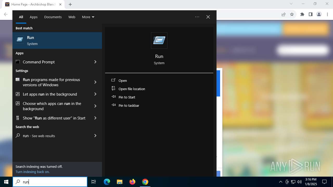The image size is (333, 187).
Task: Select Open action for Run
Action: [x=123, y=81]
